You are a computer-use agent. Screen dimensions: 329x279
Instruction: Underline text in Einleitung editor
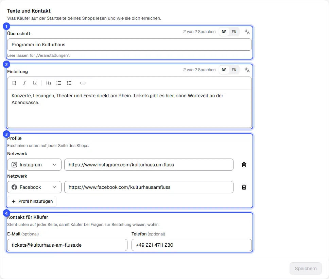click(35, 83)
